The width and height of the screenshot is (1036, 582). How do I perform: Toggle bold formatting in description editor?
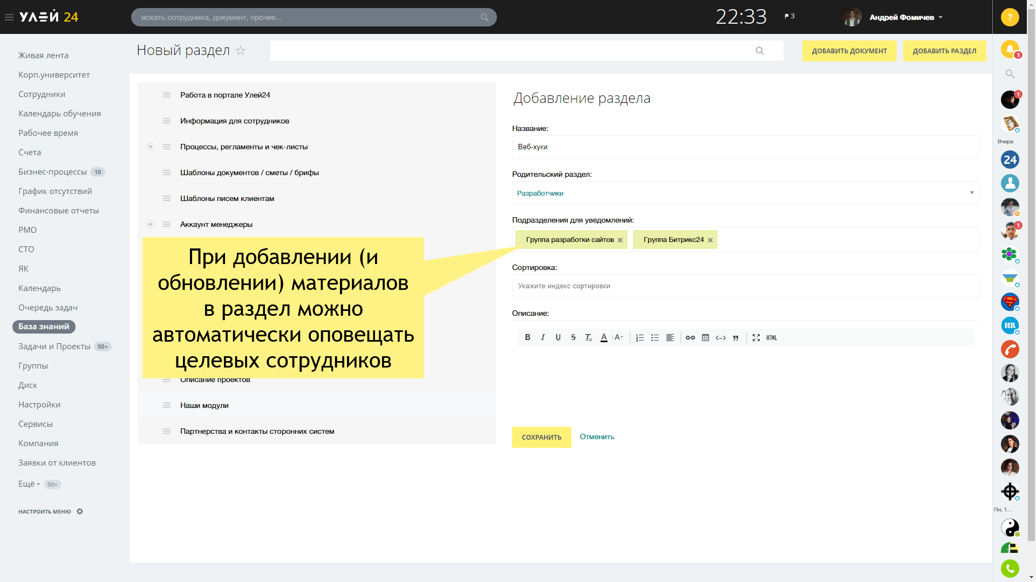pyautogui.click(x=527, y=338)
